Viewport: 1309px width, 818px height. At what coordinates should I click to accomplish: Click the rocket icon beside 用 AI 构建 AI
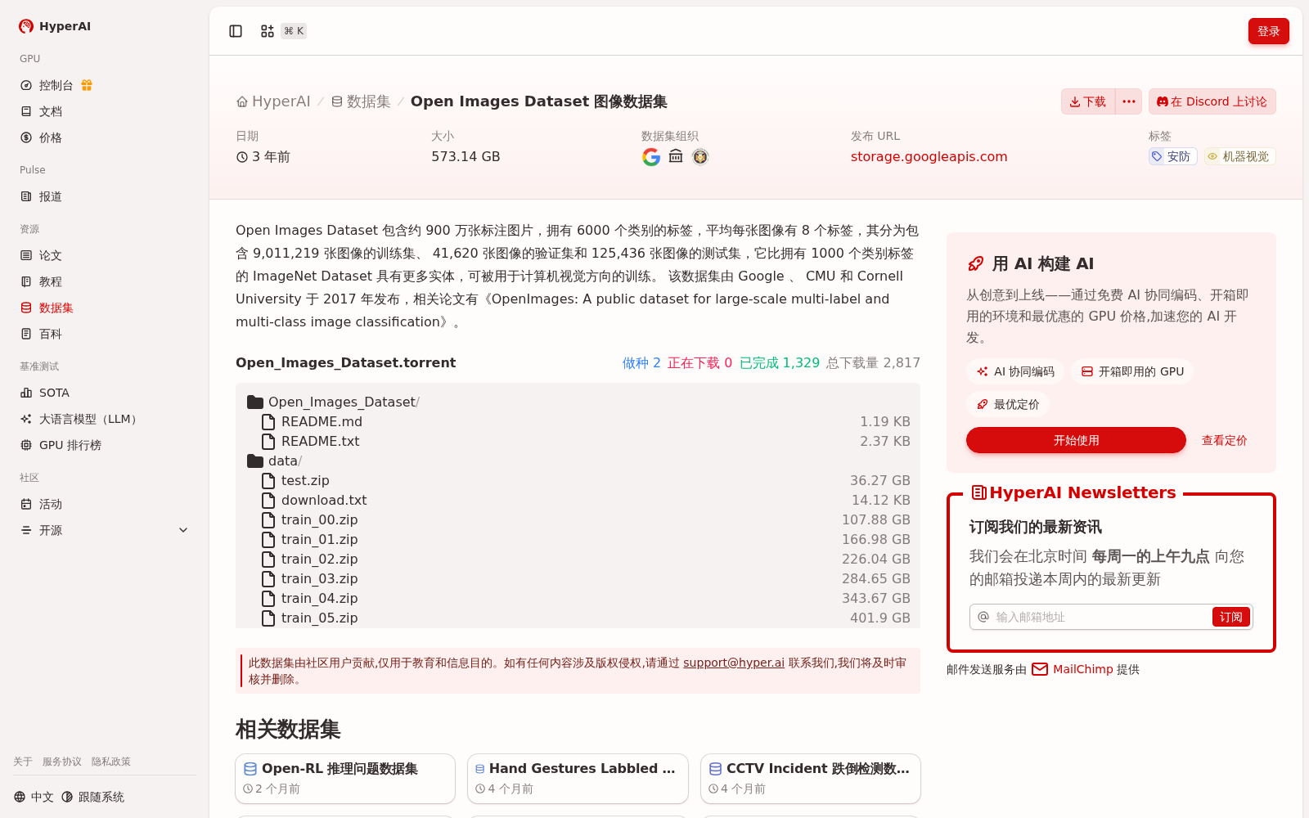tap(976, 263)
